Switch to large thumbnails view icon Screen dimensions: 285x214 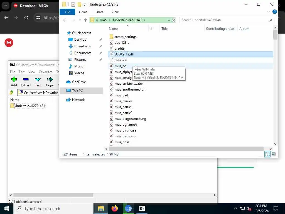(x=274, y=154)
